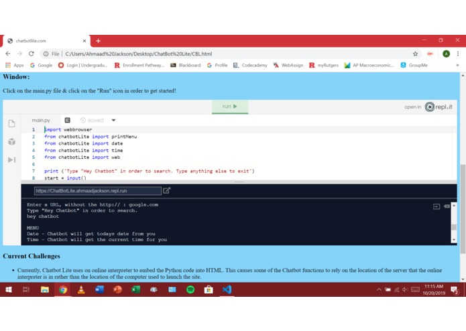Click console line "hey chatbot"
Image resolution: width=466 pixels, height=331 pixels.
[x=43, y=216]
